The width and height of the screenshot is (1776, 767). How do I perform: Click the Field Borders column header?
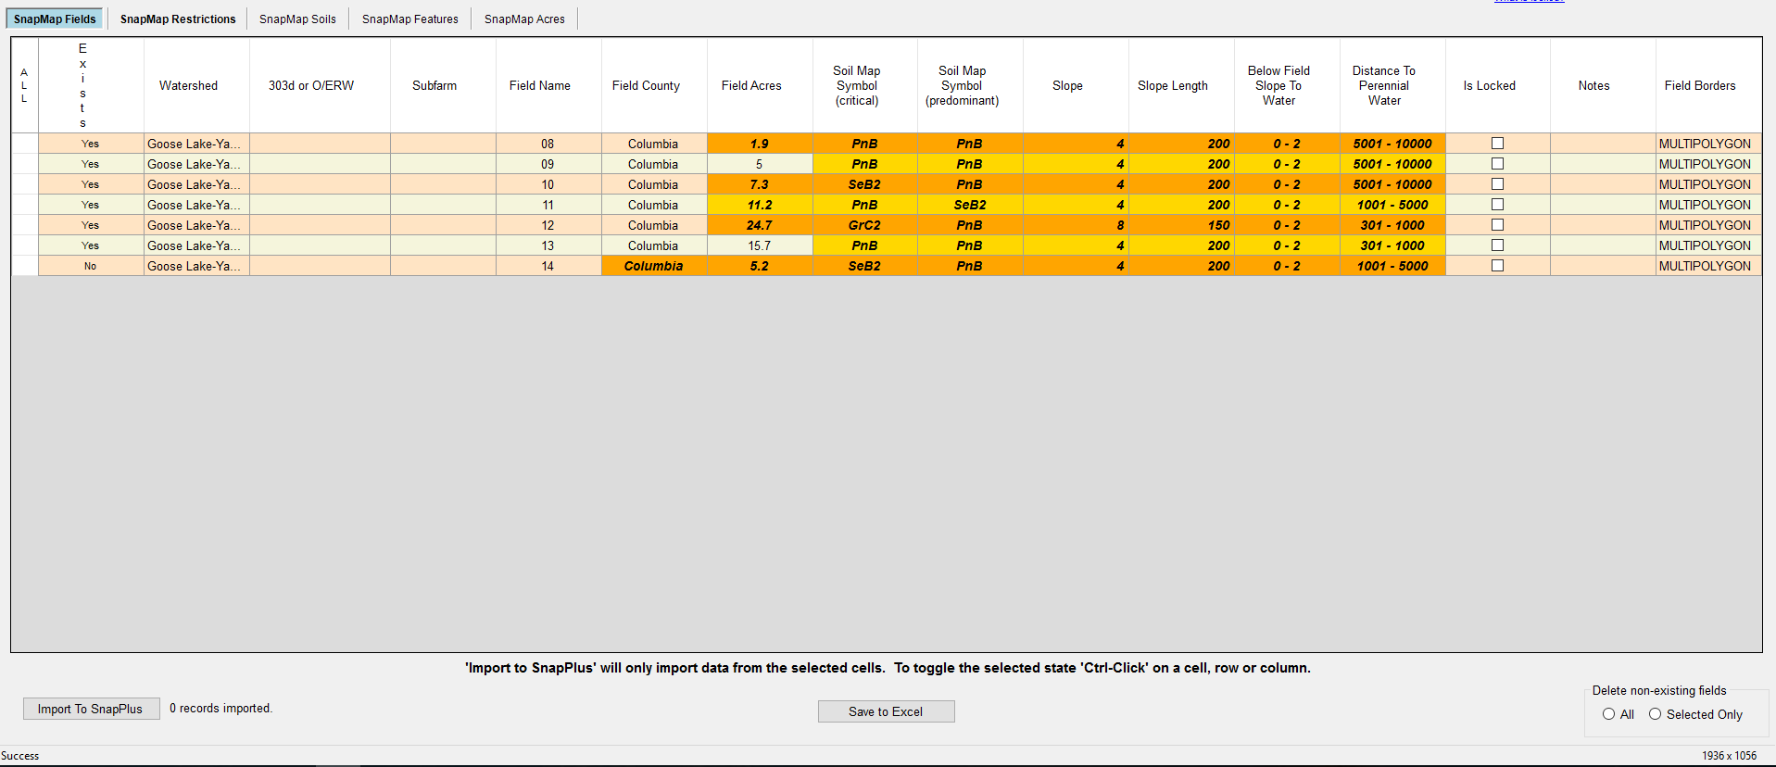(x=1708, y=85)
